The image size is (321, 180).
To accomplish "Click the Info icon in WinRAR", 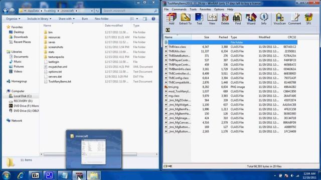I will pos(264,19).
